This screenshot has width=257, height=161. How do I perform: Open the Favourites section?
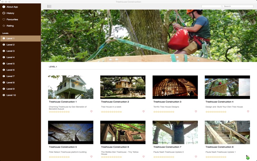click(x=12, y=19)
